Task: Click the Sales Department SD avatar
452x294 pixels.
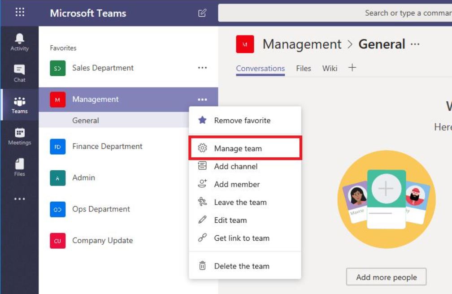Action: click(x=57, y=68)
